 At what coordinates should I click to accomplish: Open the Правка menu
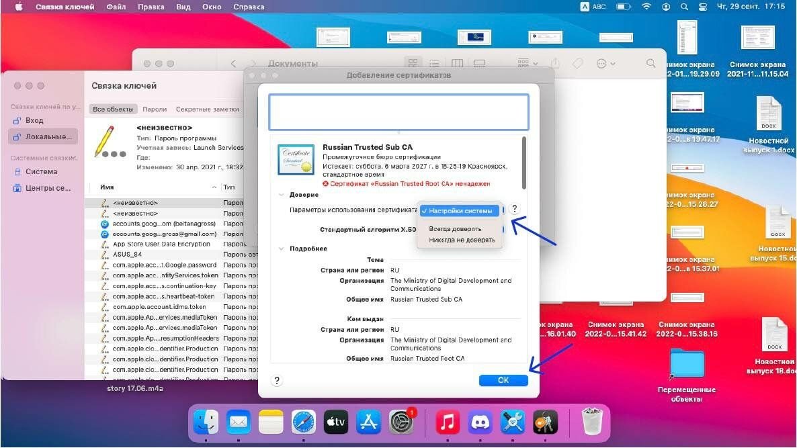(x=151, y=7)
